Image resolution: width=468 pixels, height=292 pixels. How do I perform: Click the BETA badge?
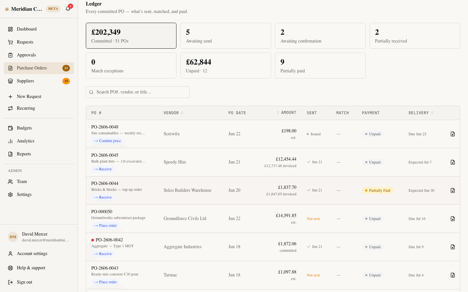tap(53, 9)
